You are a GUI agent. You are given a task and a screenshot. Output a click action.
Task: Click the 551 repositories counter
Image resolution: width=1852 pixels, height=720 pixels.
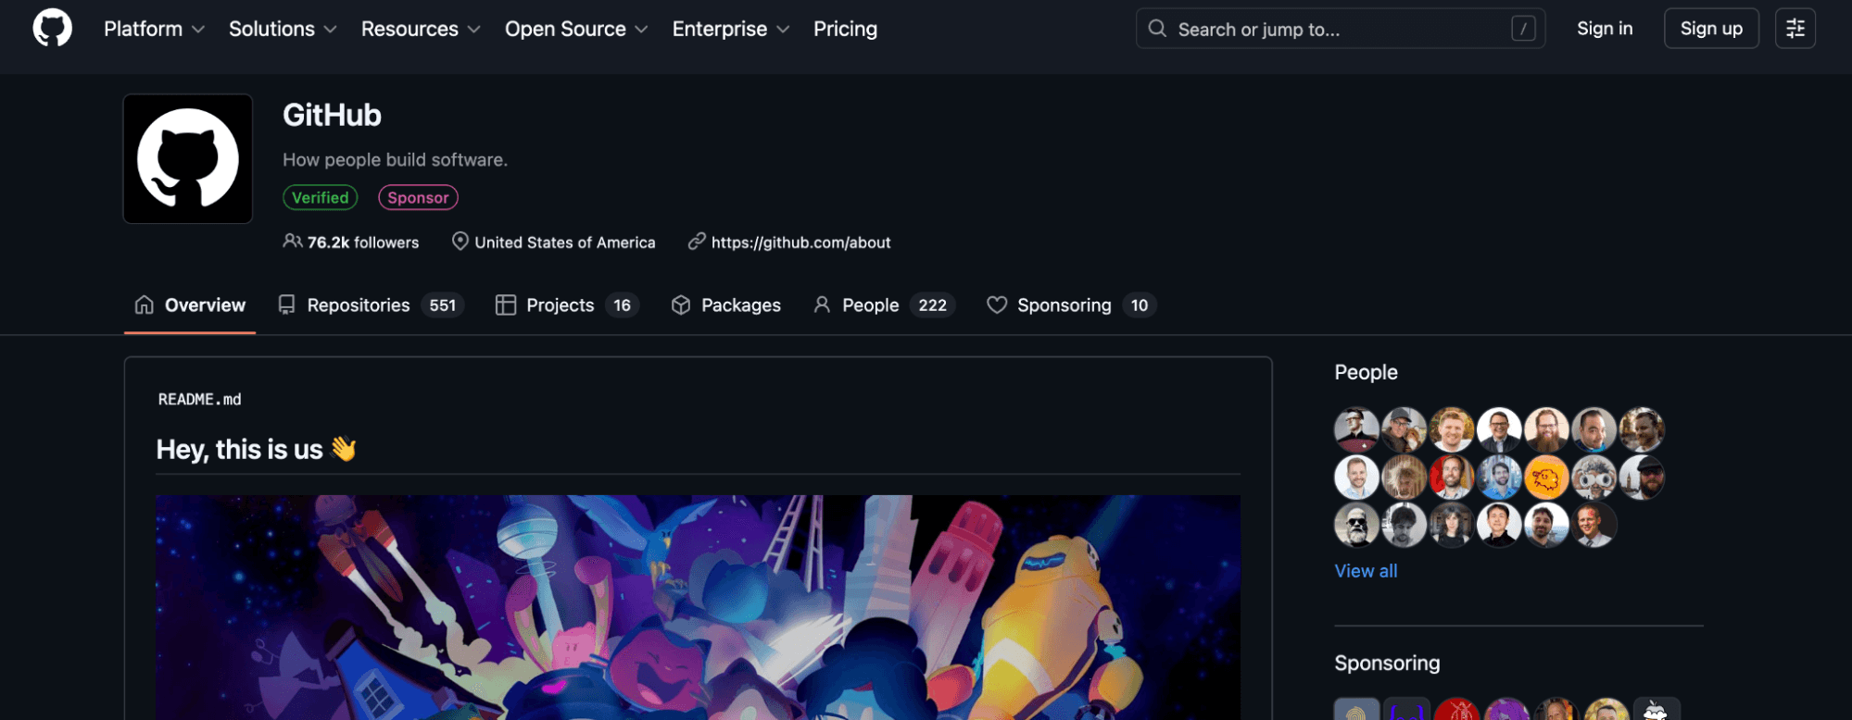click(x=443, y=305)
